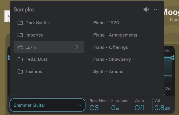This screenshot has width=179, height=115.
Task: Open the Dark Synths folder label
Action: 37,23
